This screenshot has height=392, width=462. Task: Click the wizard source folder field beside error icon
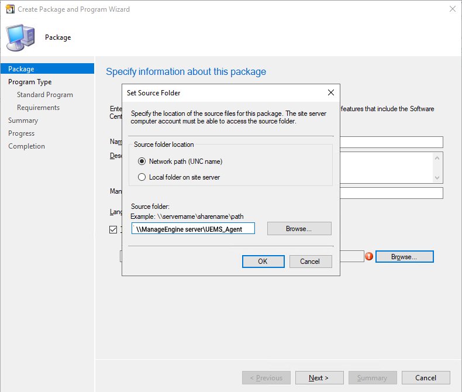(352, 256)
